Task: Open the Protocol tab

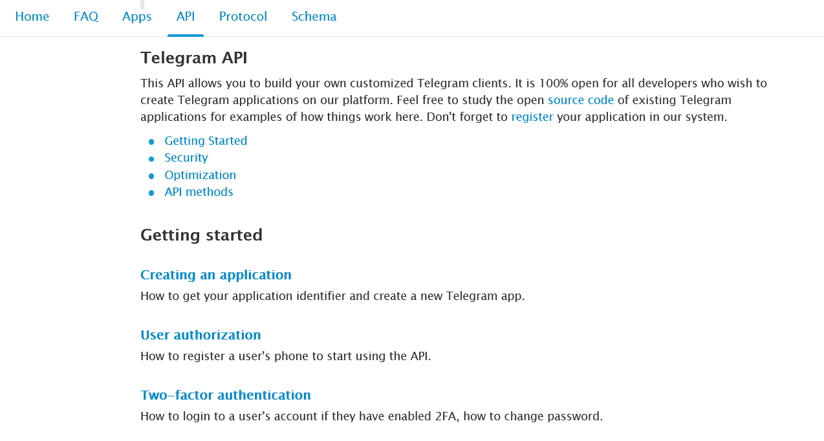Action: coord(243,17)
